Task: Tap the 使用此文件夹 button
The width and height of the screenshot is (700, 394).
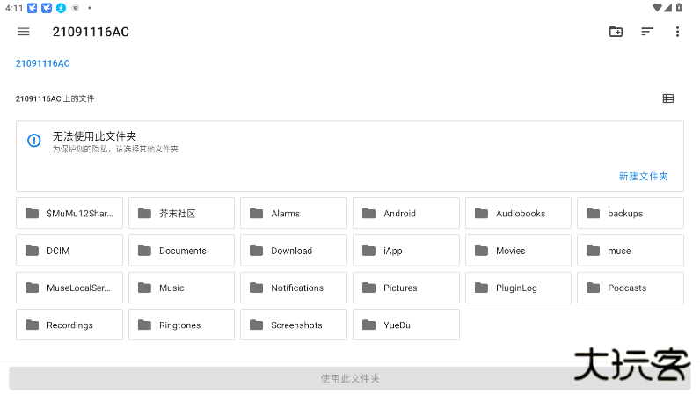Action: (x=350, y=378)
